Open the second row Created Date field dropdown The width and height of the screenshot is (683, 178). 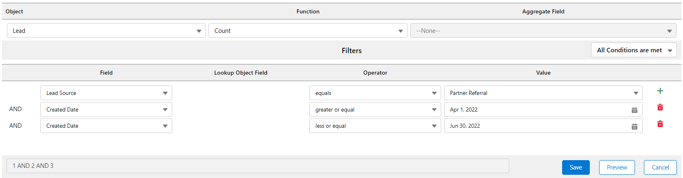[x=106, y=110]
